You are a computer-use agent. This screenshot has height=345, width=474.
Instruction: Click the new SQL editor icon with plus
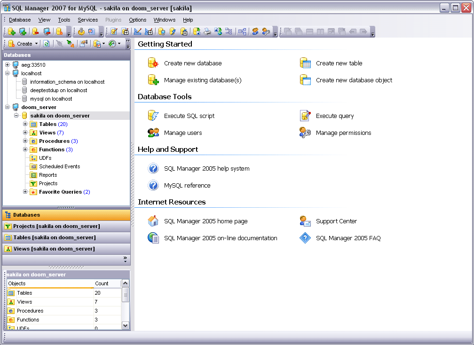tap(125, 31)
